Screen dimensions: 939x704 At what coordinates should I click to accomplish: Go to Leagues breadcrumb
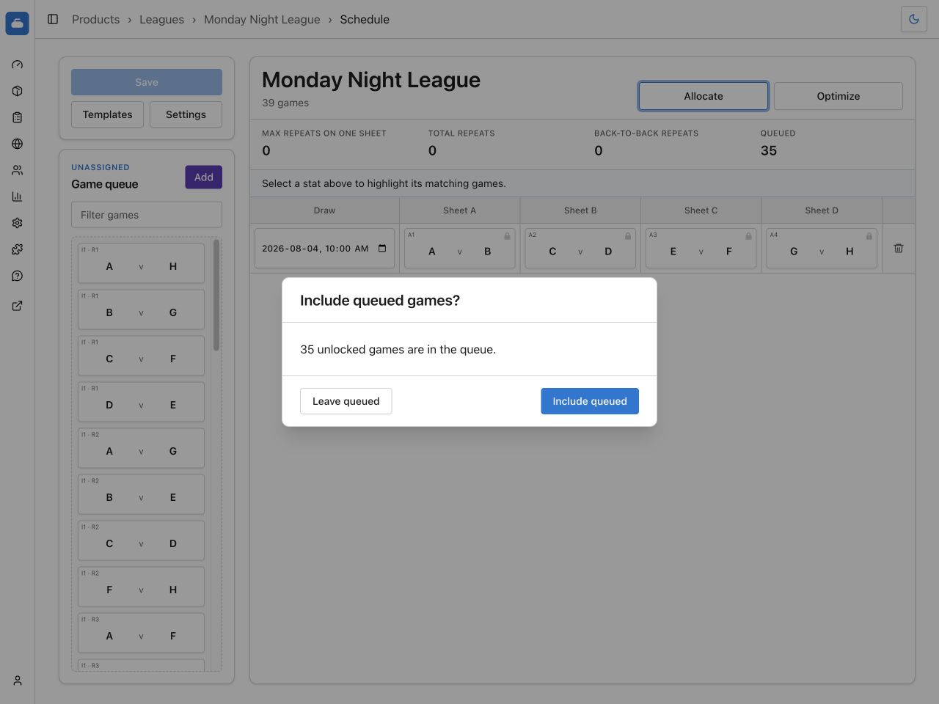pos(161,19)
